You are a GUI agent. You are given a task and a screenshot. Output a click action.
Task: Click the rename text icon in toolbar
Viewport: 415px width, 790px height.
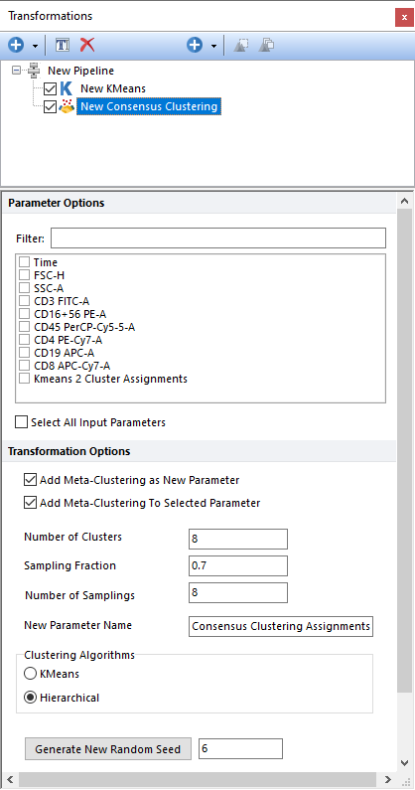tap(63, 46)
